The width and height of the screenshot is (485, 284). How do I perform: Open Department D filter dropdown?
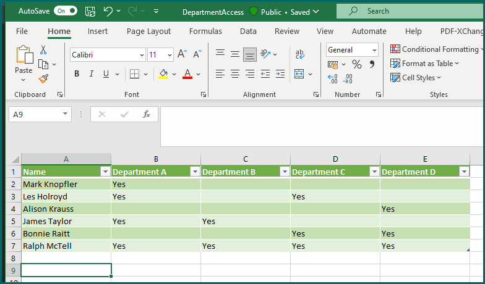click(x=464, y=172)
